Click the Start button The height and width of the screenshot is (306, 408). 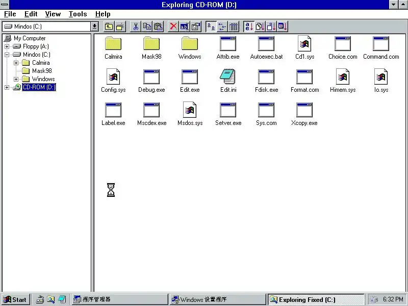click(x=15, y=299)
